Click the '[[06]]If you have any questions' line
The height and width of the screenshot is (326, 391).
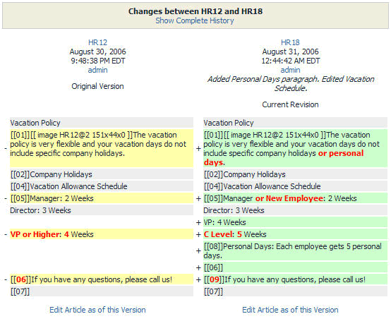tap(102, 279)
